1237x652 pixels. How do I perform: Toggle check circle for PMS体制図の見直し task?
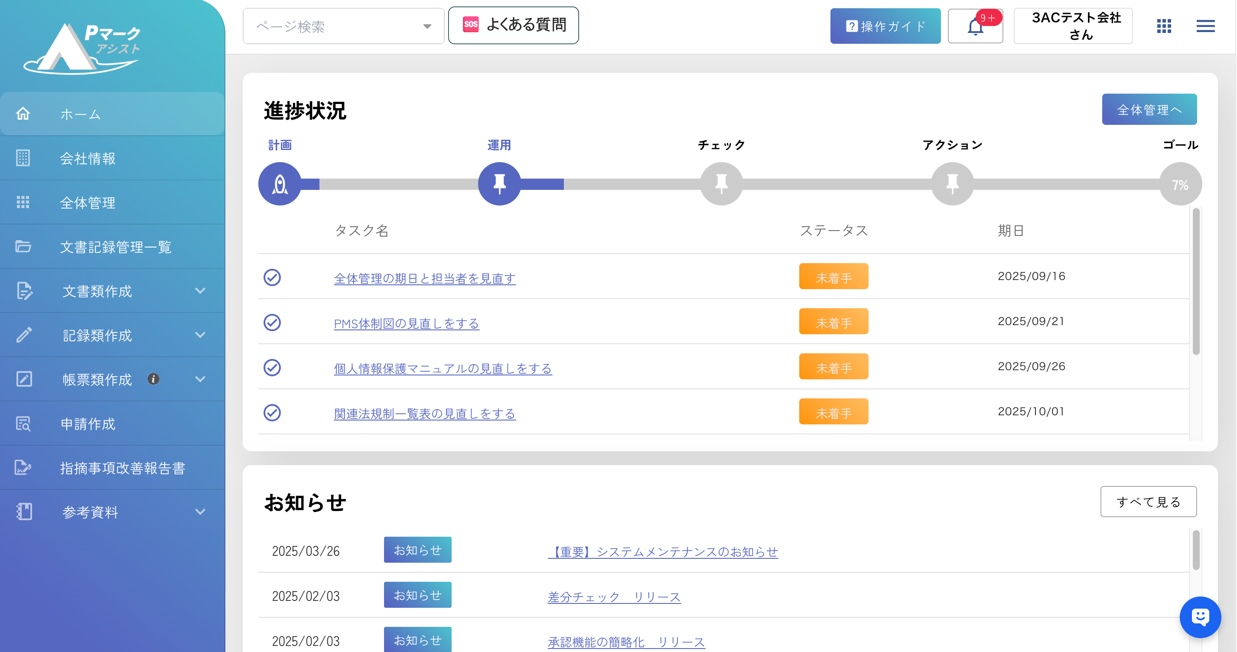[x=272, y=323]
